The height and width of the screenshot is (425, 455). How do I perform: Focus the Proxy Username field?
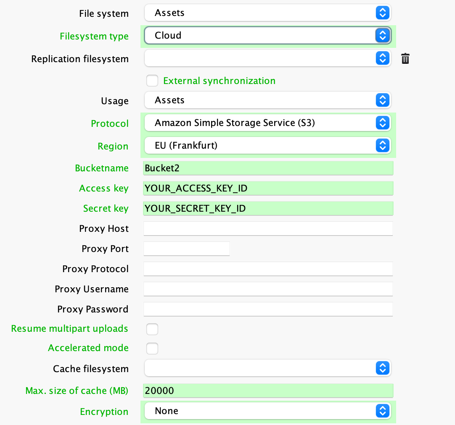[x=268, y=289]
